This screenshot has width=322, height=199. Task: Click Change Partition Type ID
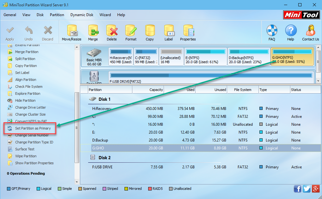[x=34, y=142]
